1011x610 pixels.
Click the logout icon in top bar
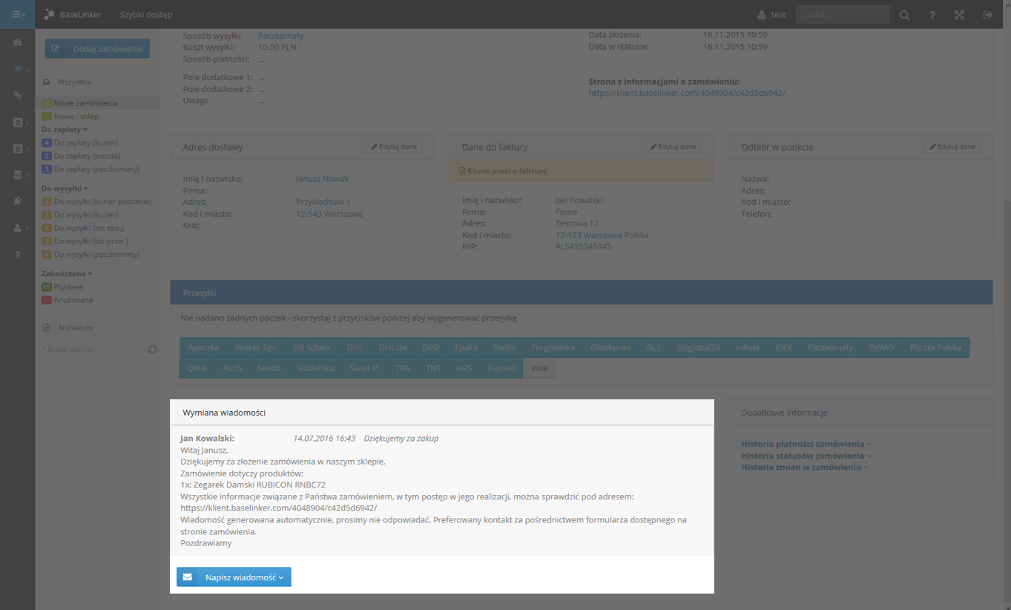coord(987,15)
